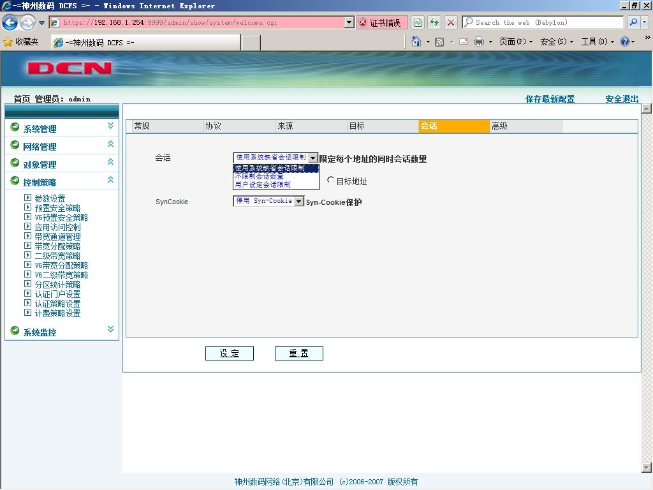Open 应用访问控制 in the sidebar
Viewport: 653px width, 490px height.
tap(57, 227)
